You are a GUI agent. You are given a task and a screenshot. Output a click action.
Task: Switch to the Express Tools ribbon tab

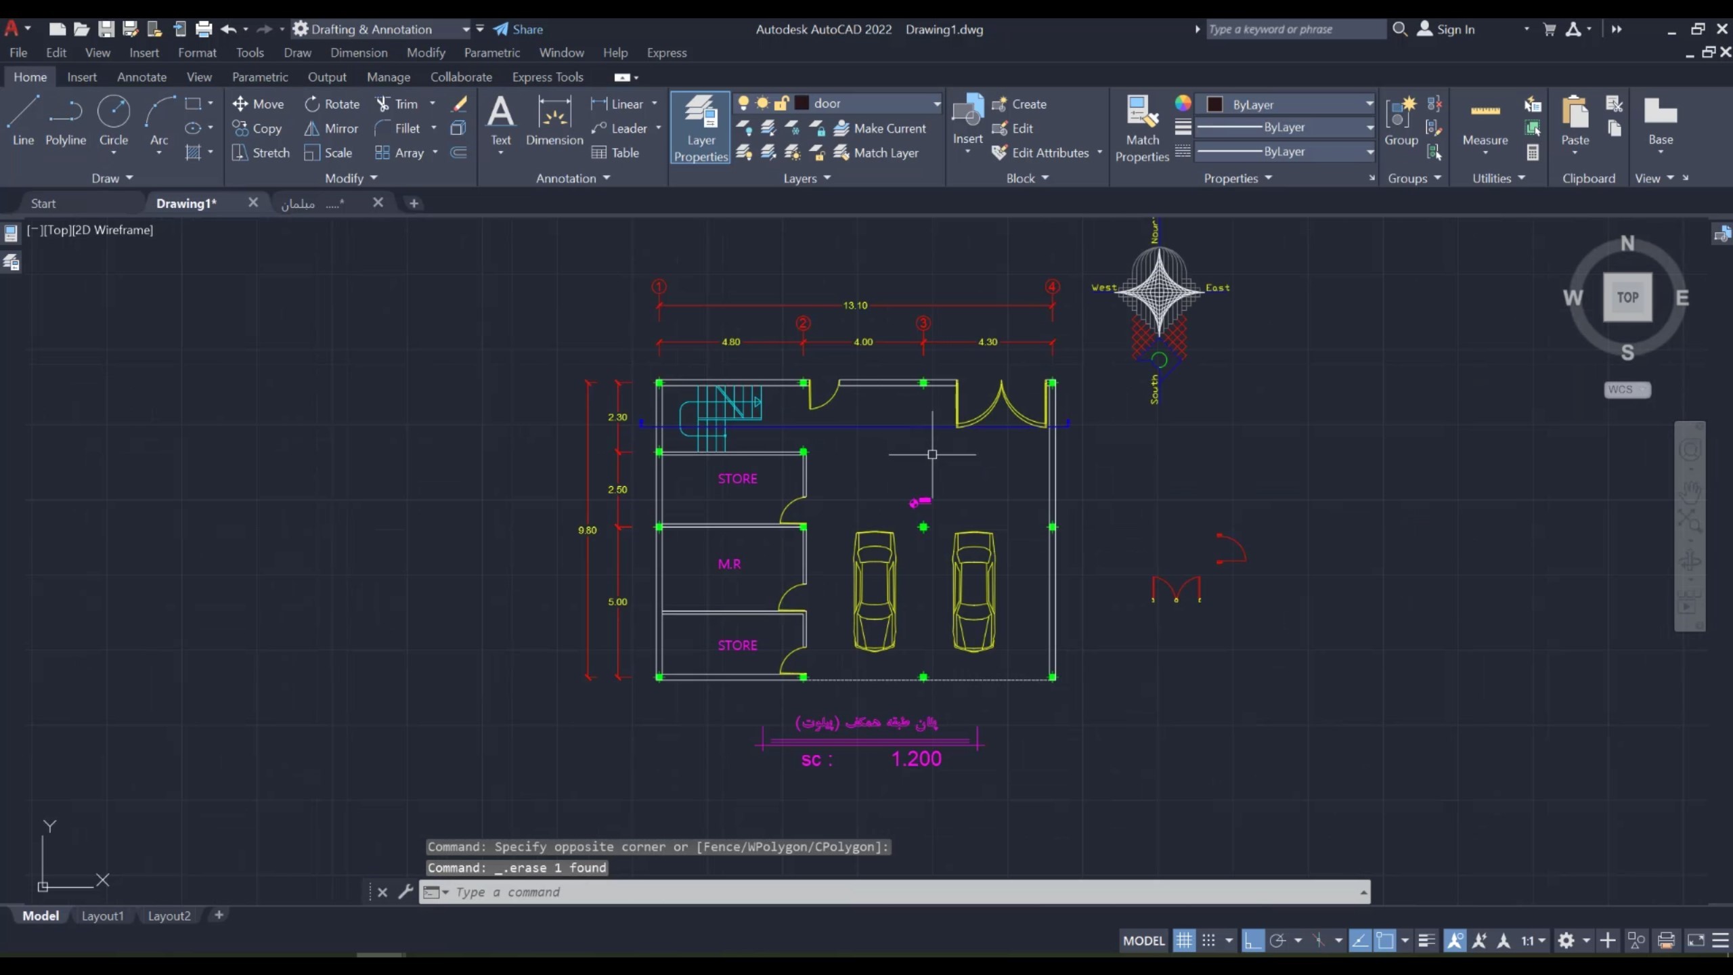[548, 77]
